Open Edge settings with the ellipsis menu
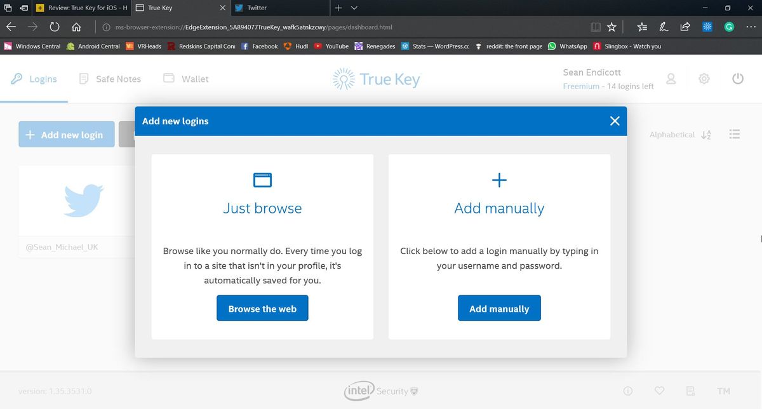 pyautogui.click(x=749, y=27)
